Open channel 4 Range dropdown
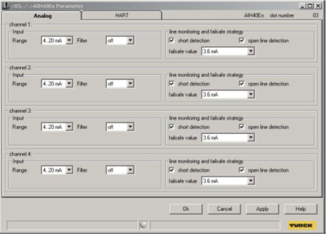Screen dimensions: 326x234 [x=69, y=169]
